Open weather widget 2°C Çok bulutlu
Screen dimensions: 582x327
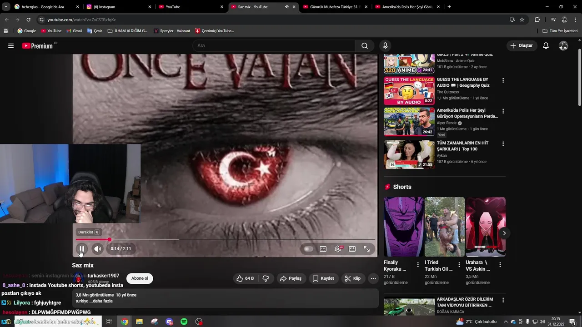[477, 322]
